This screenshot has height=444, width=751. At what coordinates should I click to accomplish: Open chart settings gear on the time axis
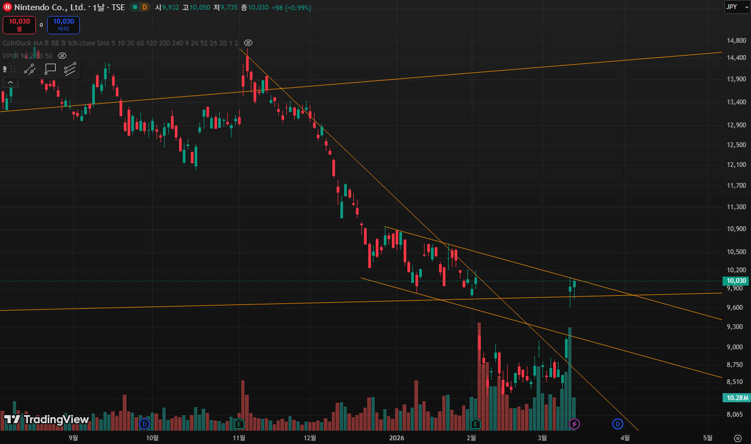(x=738, y=438)
